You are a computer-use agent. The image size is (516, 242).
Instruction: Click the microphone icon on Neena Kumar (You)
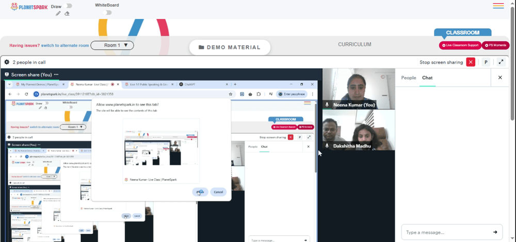coord(327,105)
